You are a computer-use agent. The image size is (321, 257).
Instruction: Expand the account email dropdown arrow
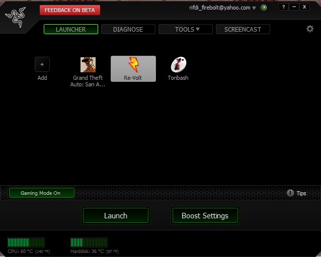254,8
